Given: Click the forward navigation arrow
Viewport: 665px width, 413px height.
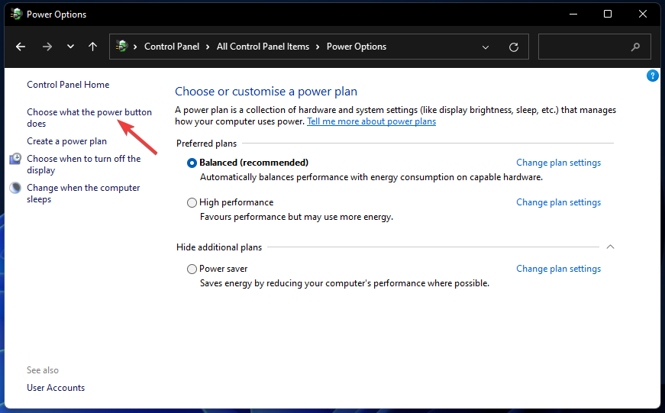Looking at the screenshot, I should pos(47,47).
